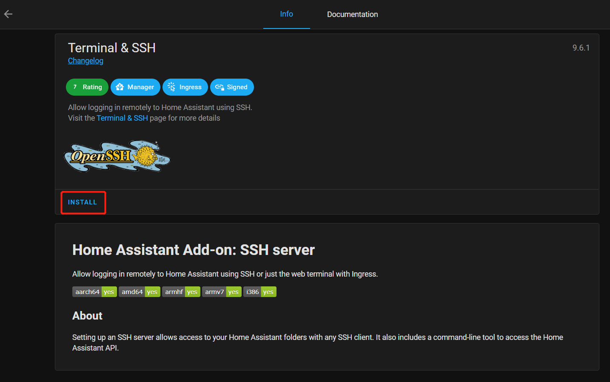Viewport: 610px width, 382px height.
Task: Click the green Rating 7 chip
Action: (x=87, y=87)
